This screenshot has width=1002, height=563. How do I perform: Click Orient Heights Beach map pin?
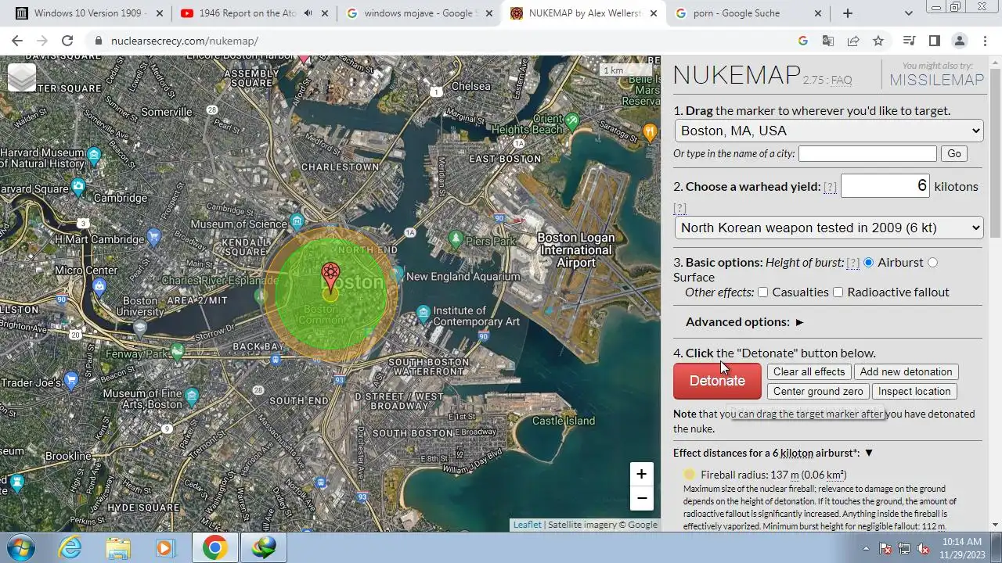coord(572,121)
